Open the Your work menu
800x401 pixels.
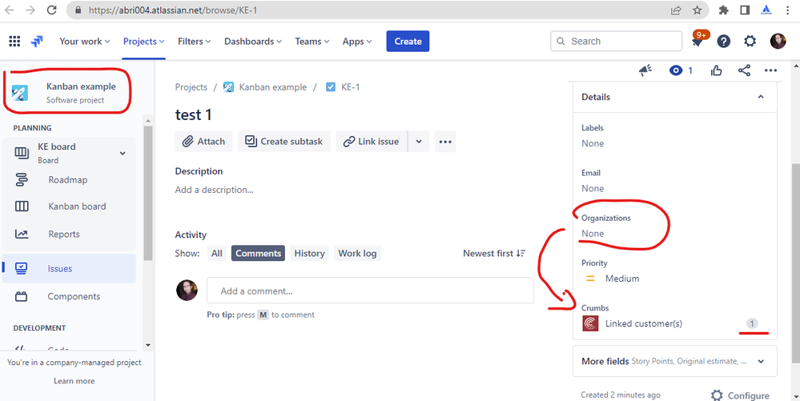tap(85, 42)
